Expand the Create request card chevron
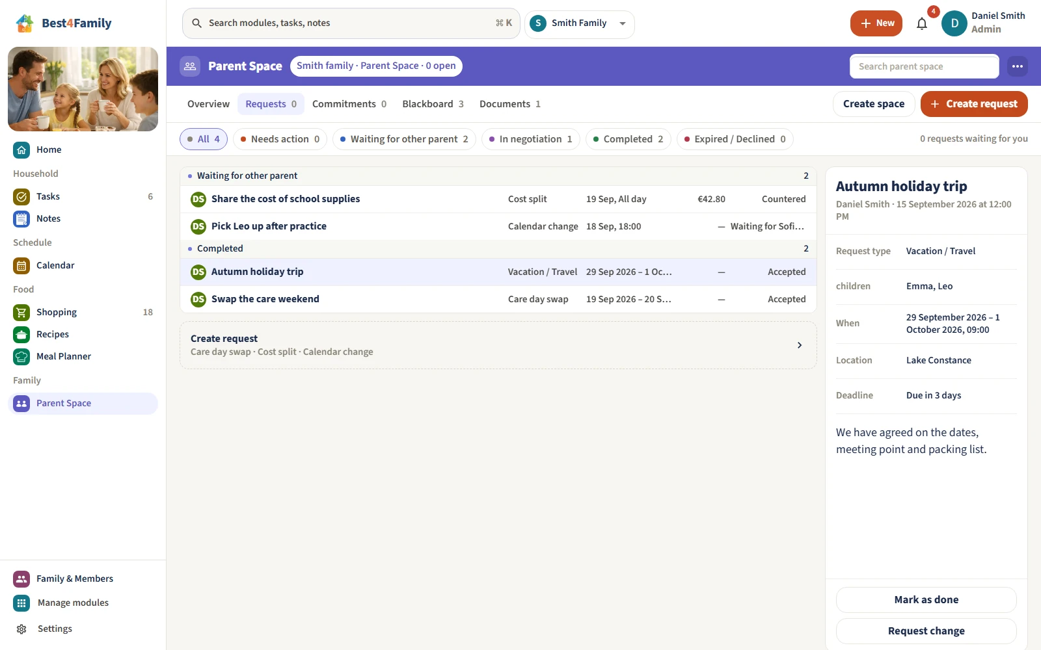This screenshot has height=650, width=1041. coord(800,345)
